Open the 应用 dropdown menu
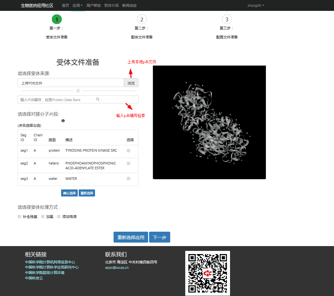This screenshot has width=334, height=296. (77, 5)
